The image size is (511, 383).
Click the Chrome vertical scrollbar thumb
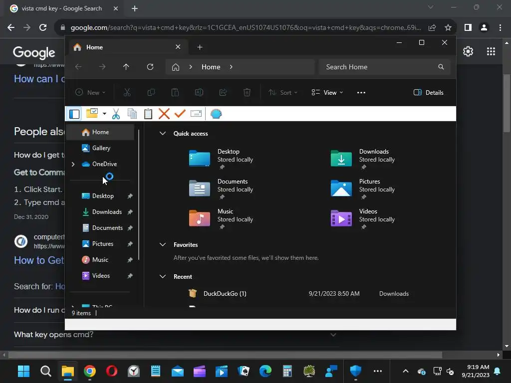point(507,104)
